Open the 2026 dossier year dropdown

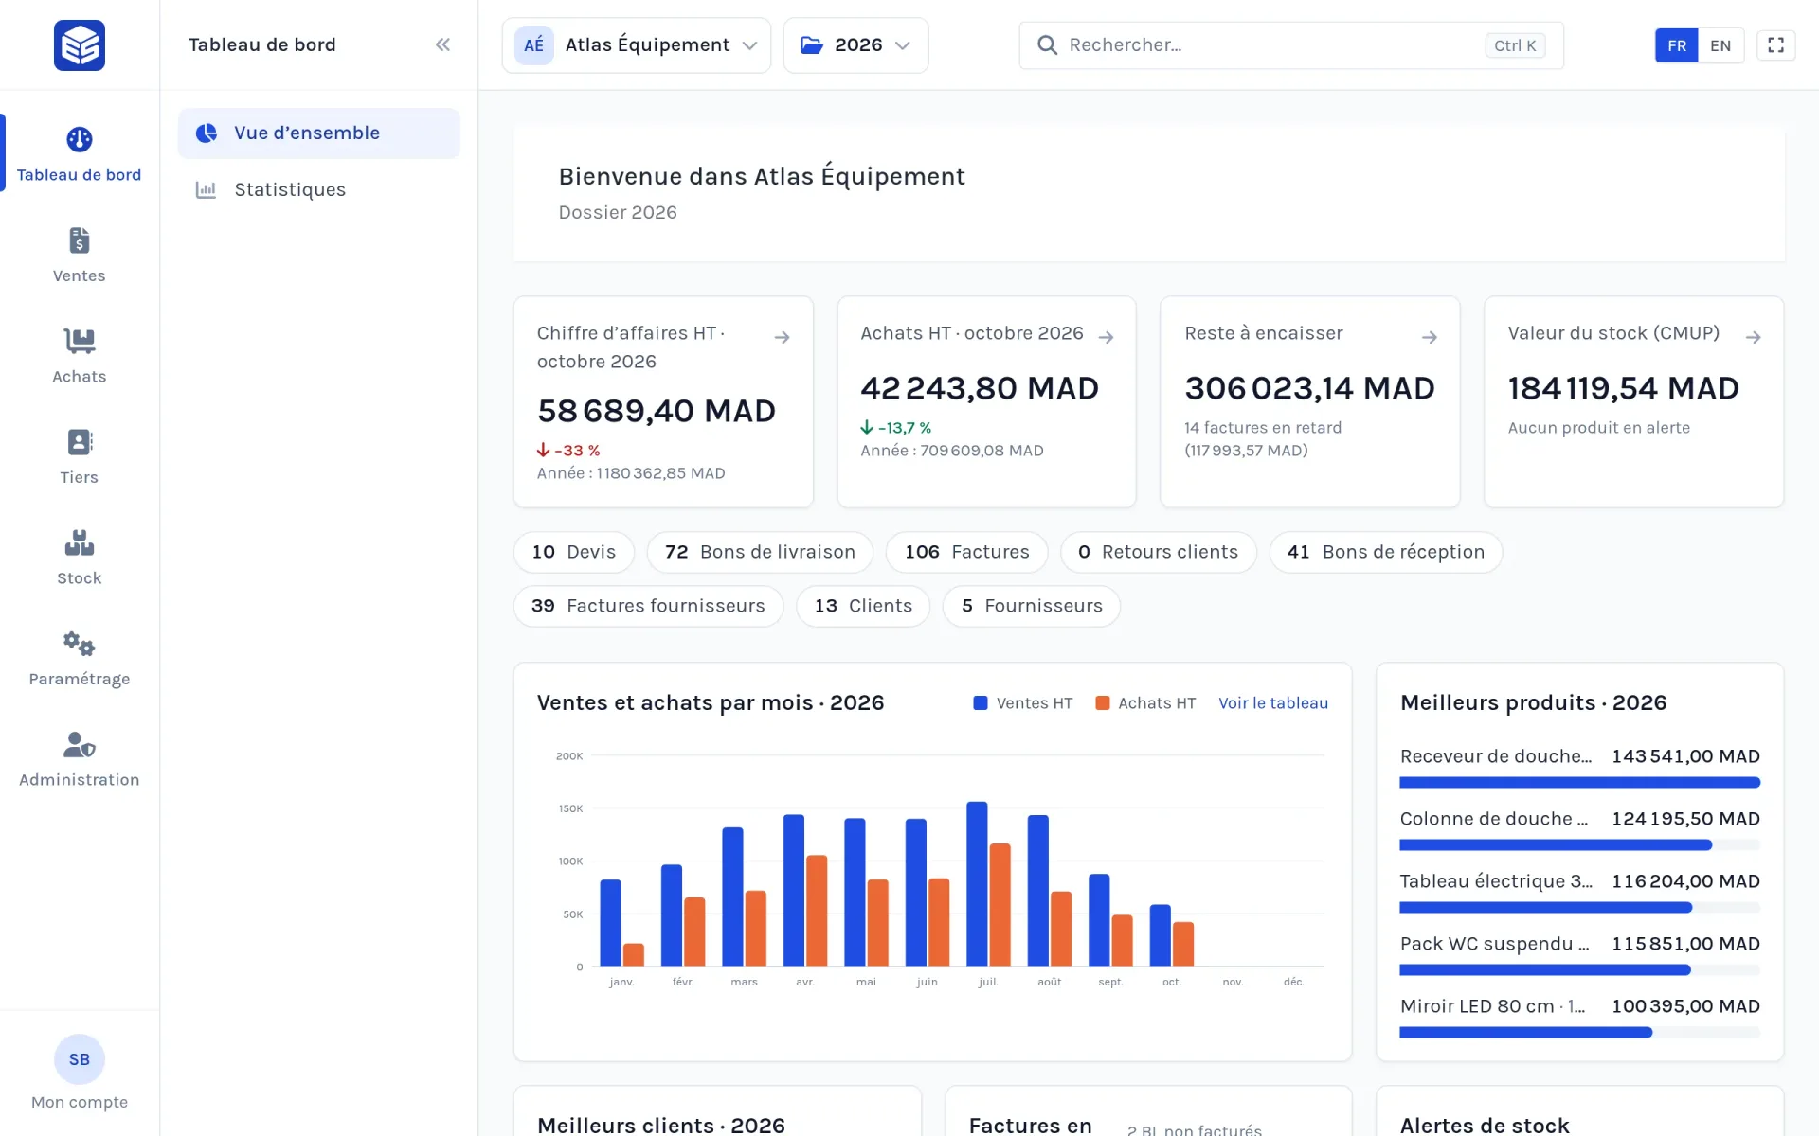855,44
